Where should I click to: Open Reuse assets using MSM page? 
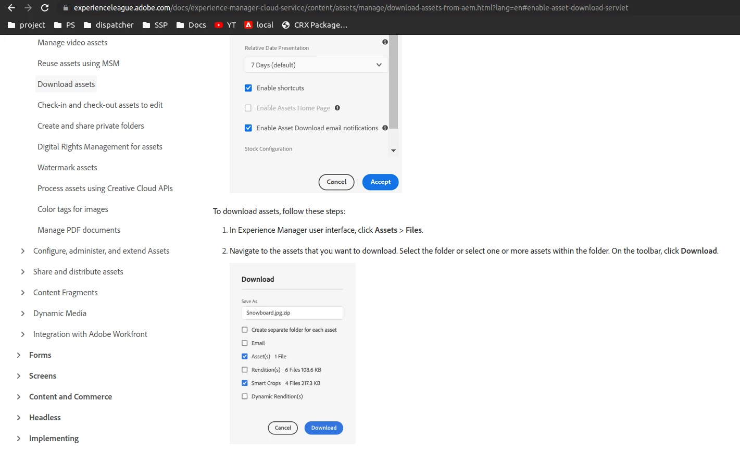pos(79,64)
